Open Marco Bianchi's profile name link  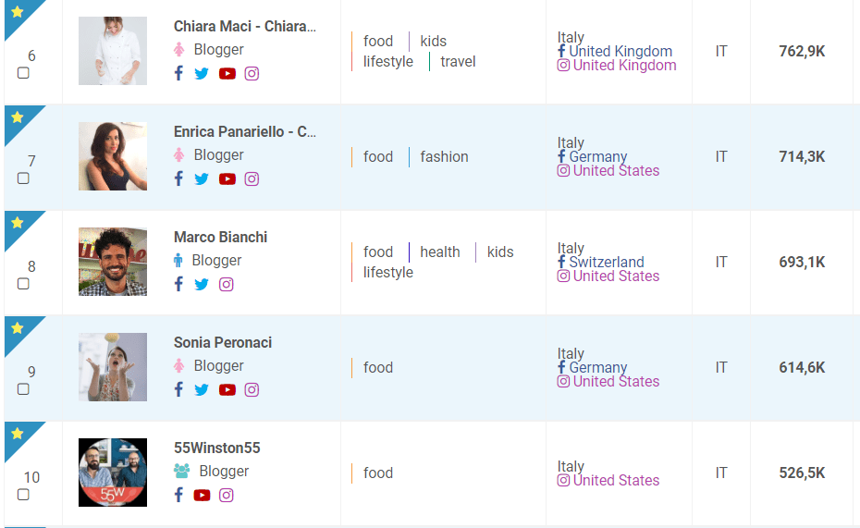point(220,237)
